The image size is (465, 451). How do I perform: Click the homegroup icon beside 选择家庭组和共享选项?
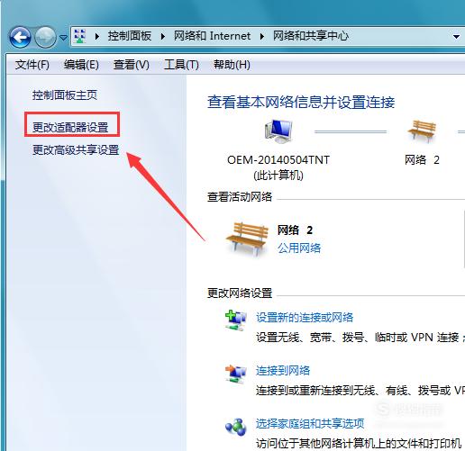click(236, 427)
